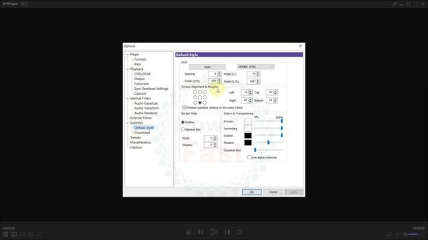Open the Formats options page

click(x=140, y=59)
